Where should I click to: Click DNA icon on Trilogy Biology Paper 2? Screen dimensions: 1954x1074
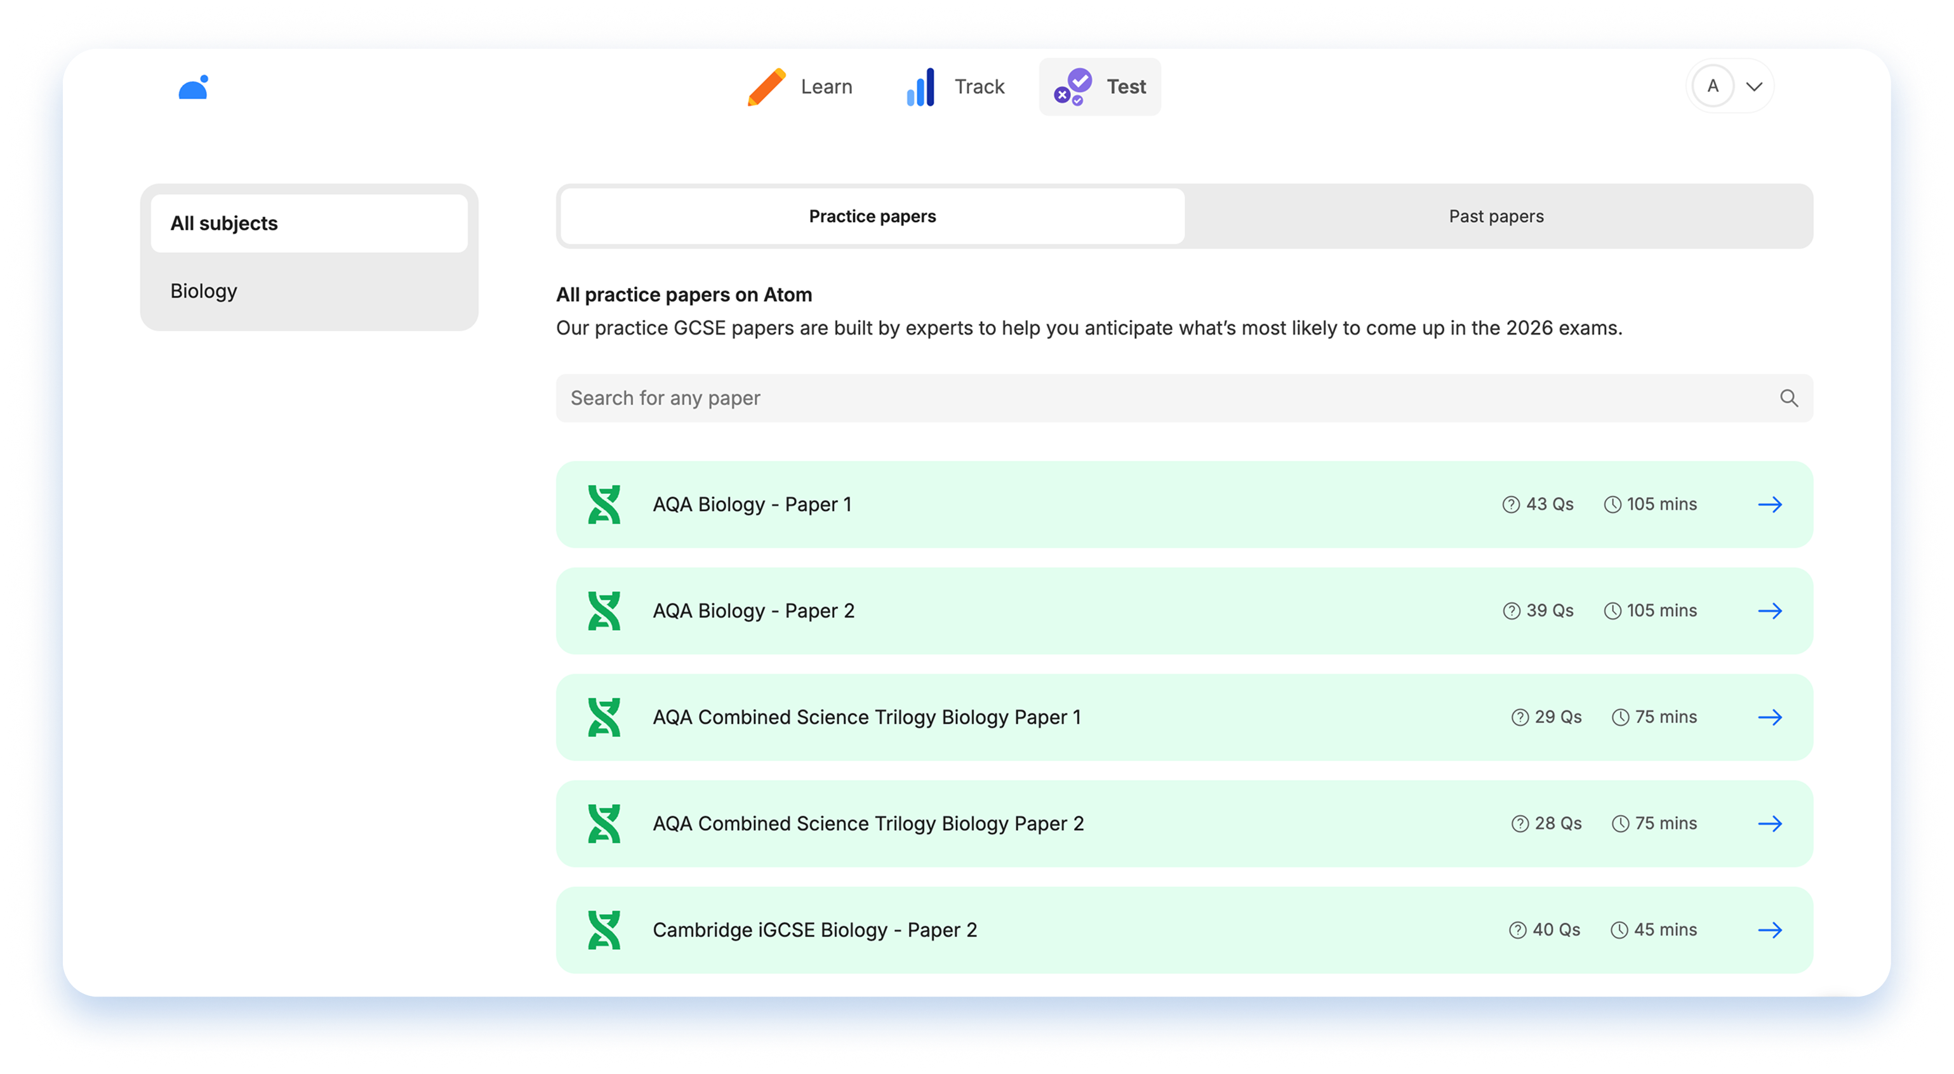coord(604,824)
